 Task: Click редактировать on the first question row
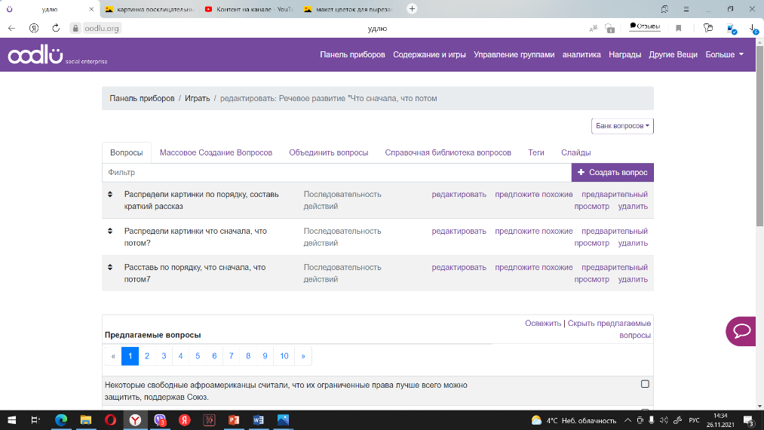459,195
